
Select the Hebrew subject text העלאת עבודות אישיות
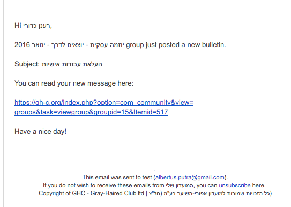(72, 64)
